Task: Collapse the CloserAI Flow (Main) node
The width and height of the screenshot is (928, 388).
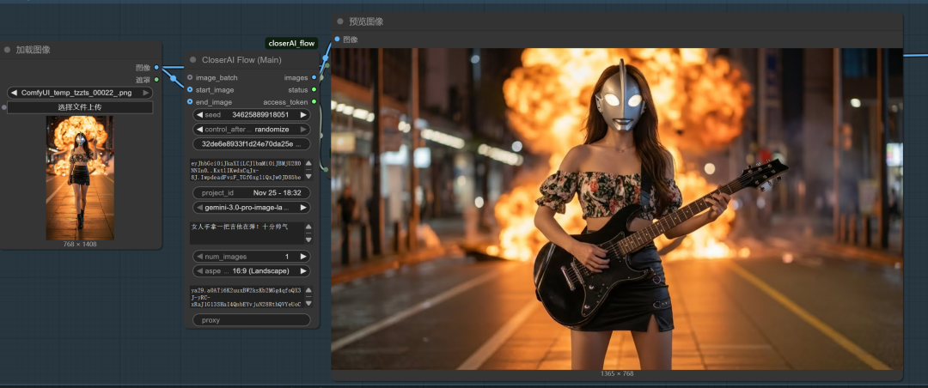Action: 192,60
